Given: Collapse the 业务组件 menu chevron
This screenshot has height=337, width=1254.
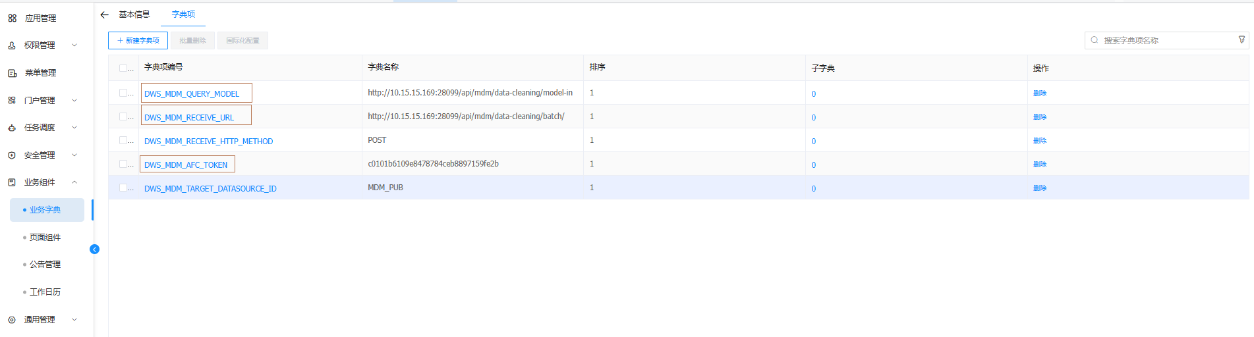Looking at the screenshot, I should 74,182.
